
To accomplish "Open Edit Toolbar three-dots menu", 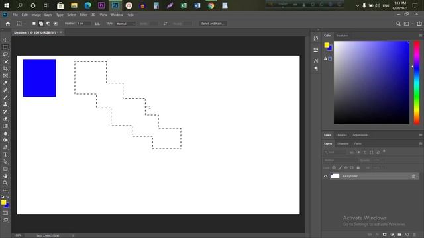I will (x=5, y=190).
